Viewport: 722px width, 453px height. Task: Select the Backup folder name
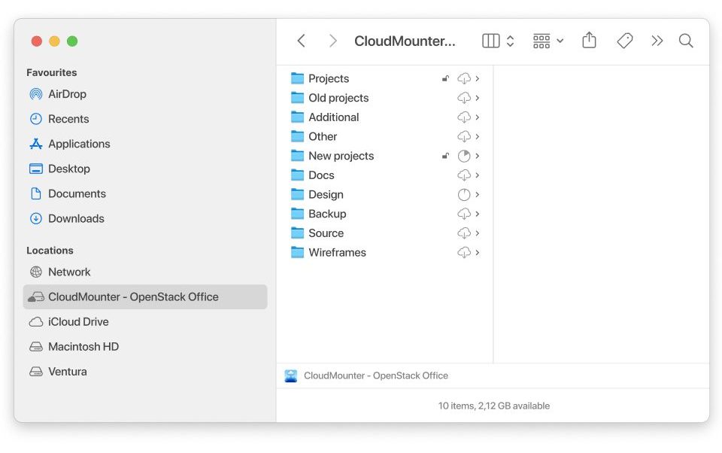(x=327, y=214)
